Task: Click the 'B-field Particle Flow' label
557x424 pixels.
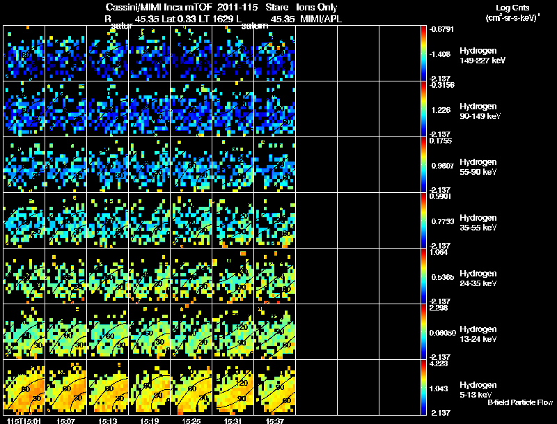Action: coord(520,402)
